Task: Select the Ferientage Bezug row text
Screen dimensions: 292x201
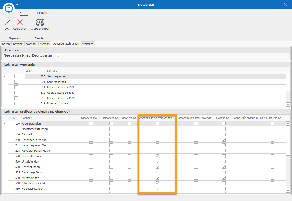Action: 33,172
